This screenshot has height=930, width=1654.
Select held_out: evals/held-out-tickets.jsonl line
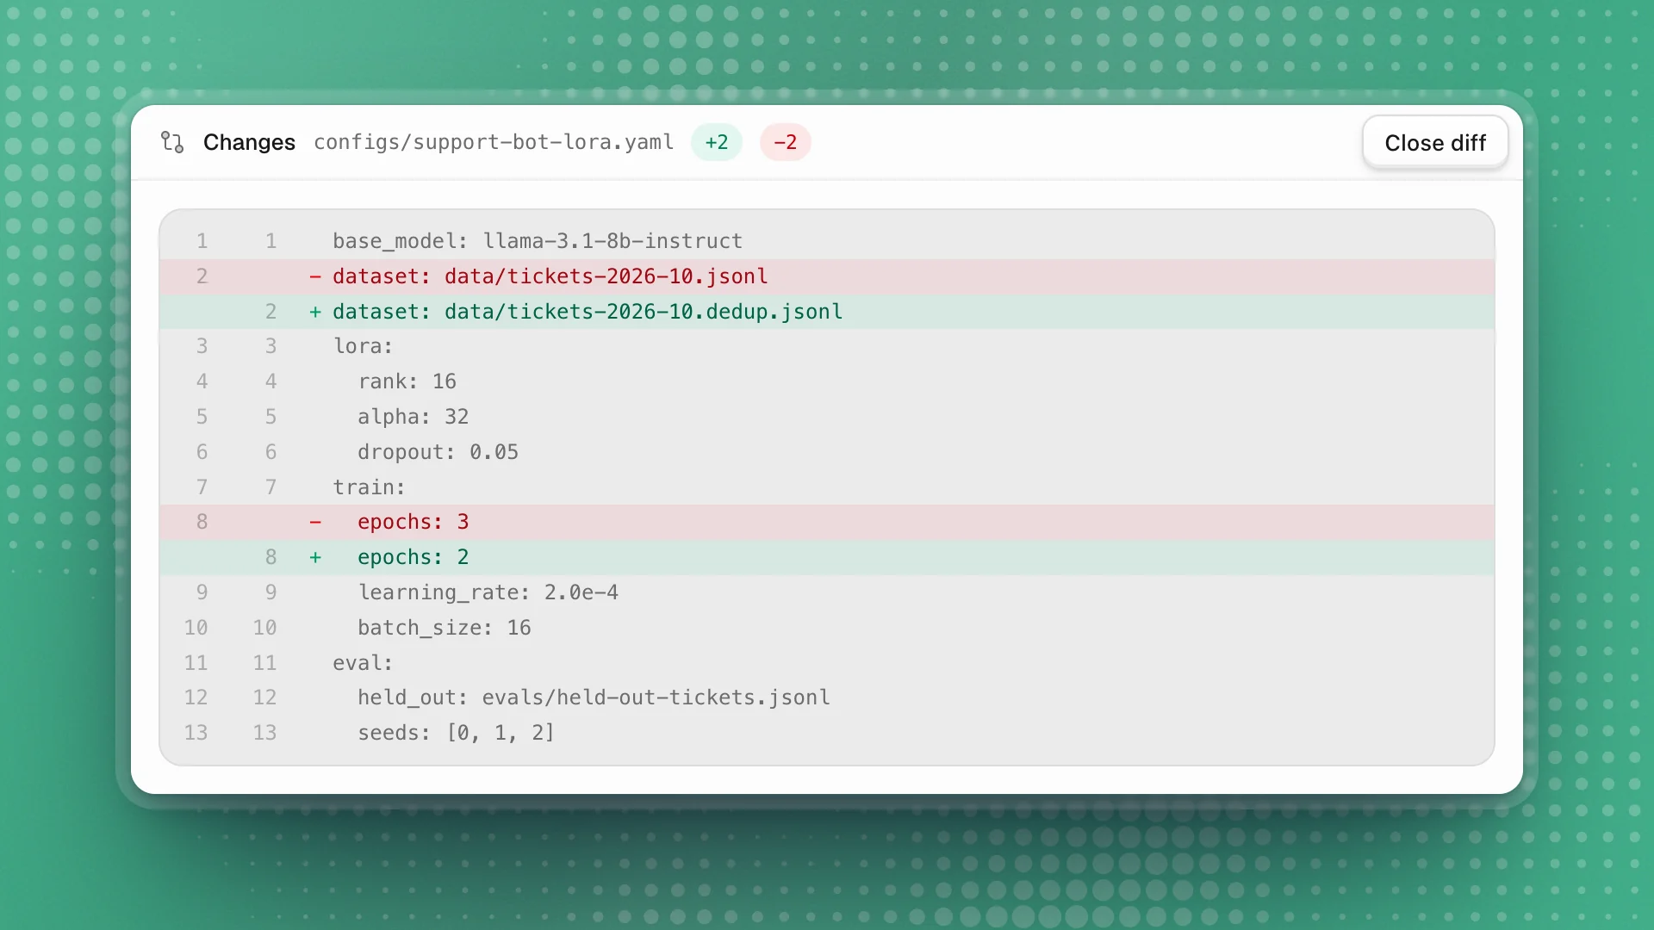point(827,697)
